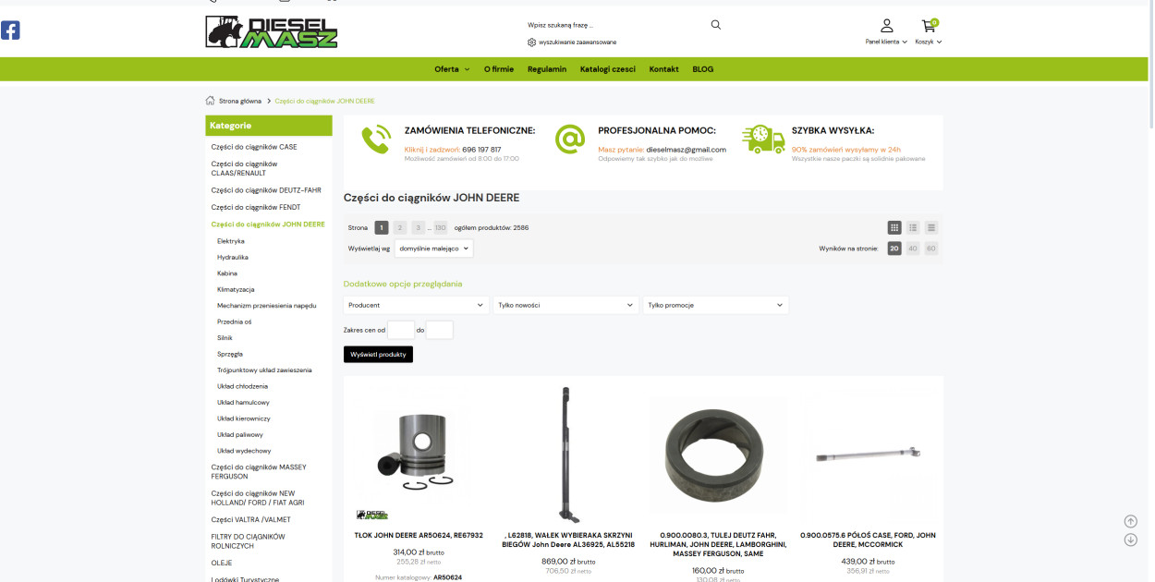
Task: Open the shopping cart icon
Action: (928, 26)
